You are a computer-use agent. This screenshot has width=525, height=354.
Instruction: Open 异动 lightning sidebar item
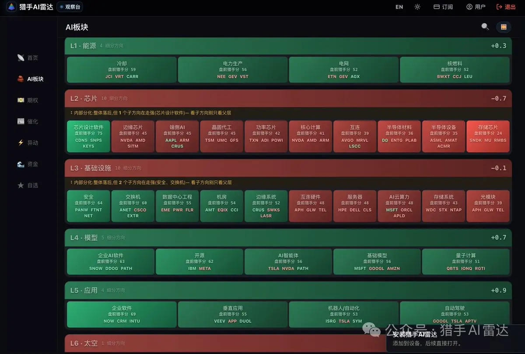(x=28, y=143)
